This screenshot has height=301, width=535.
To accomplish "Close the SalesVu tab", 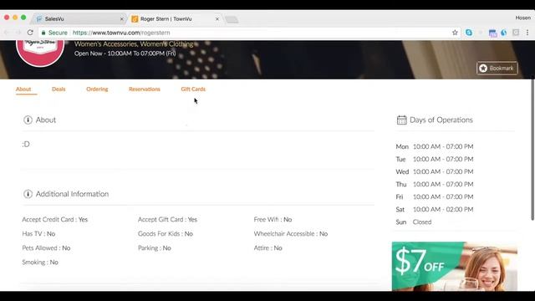I will [x=121, y=19].
